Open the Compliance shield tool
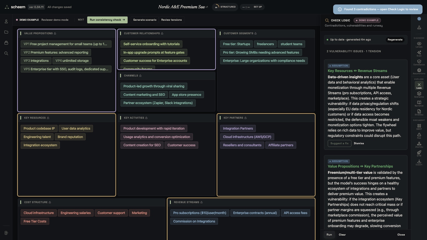The image size is (427, 240). (419, 62)
